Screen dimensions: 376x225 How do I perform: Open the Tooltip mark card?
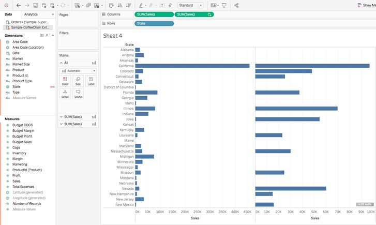(78, 94)
